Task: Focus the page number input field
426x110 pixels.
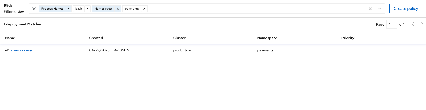Action: tap(392, 24)
